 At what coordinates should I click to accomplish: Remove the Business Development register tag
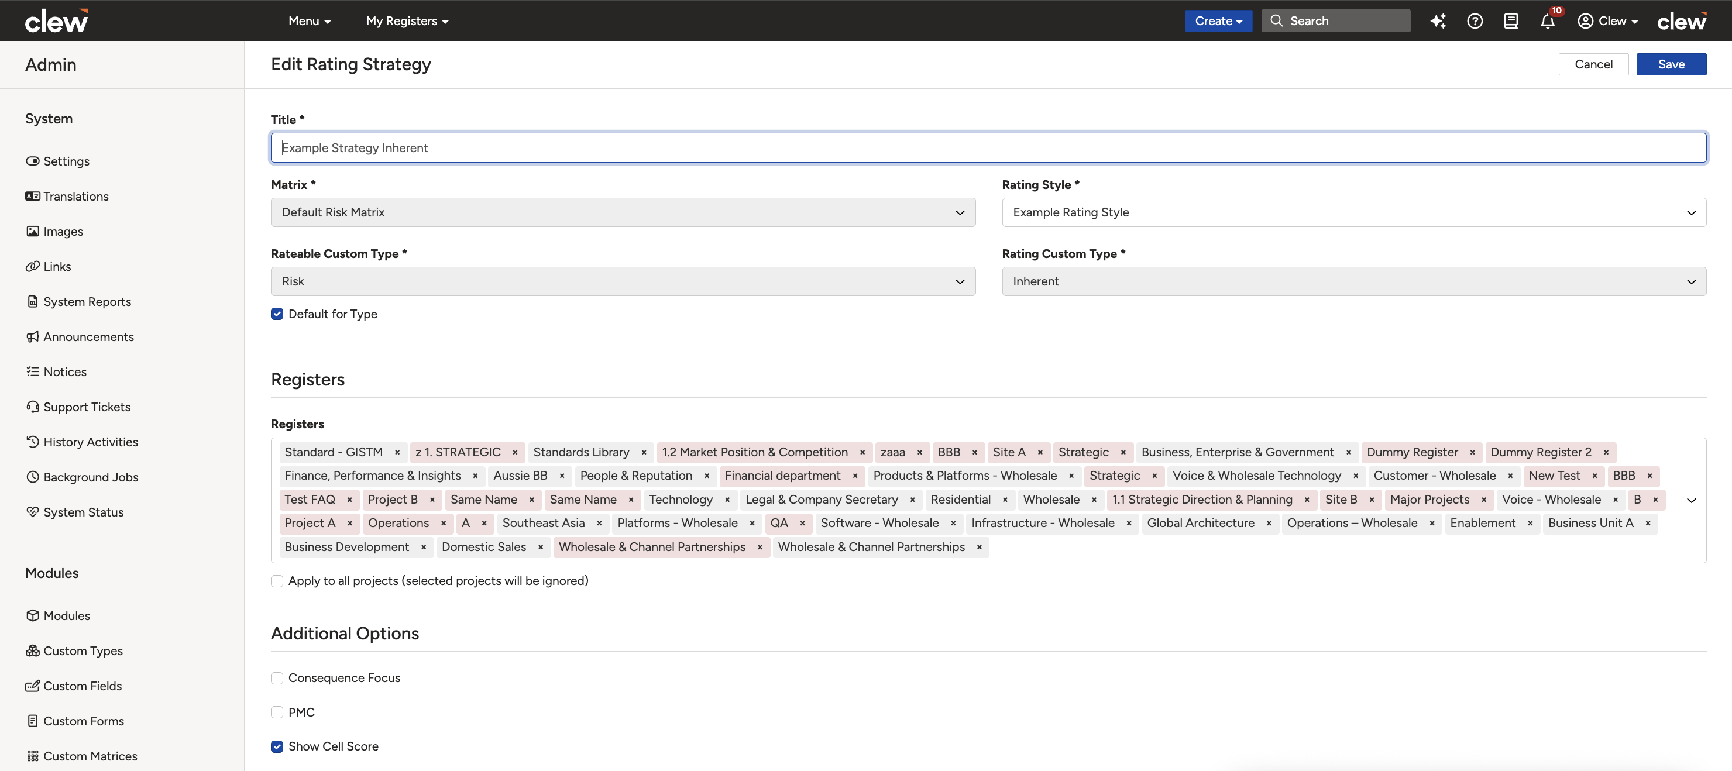pos(424,547)
